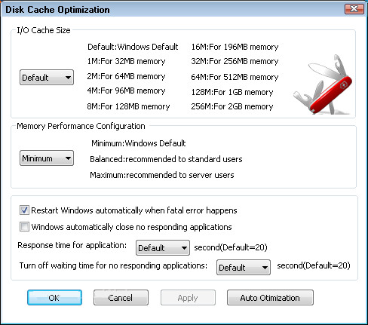Open Turn off waiting time dropdown
368x325 pixels.
click(x=244, y=268)
